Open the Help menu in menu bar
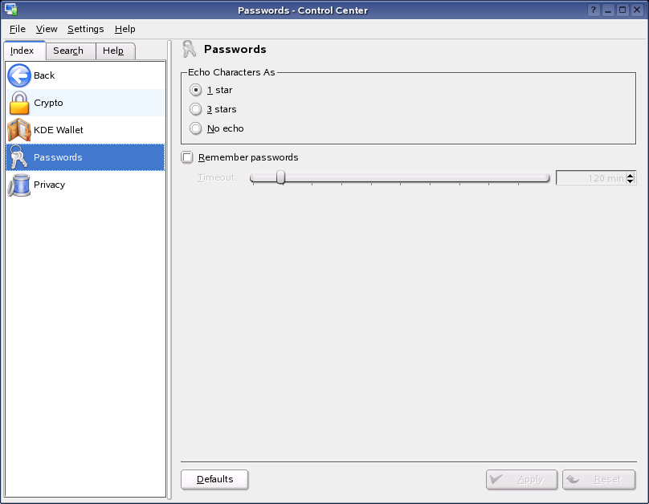649x504 pixels. [125, 29]
